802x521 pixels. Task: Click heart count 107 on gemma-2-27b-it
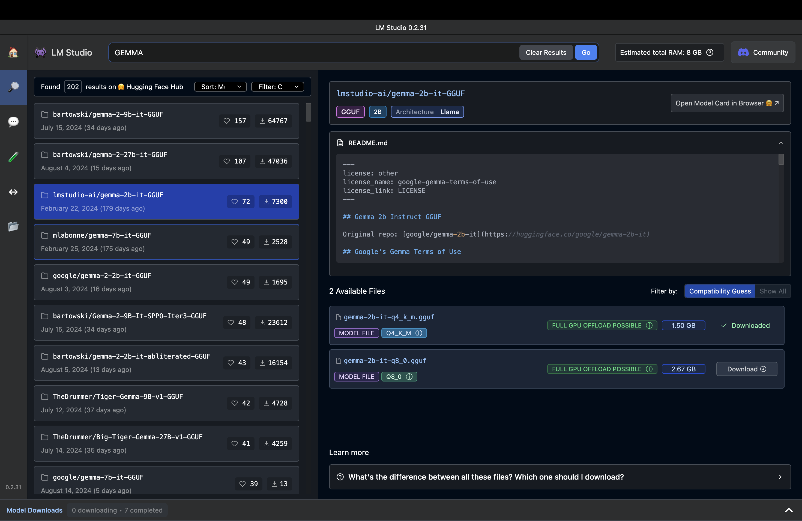tap(235, 161)
